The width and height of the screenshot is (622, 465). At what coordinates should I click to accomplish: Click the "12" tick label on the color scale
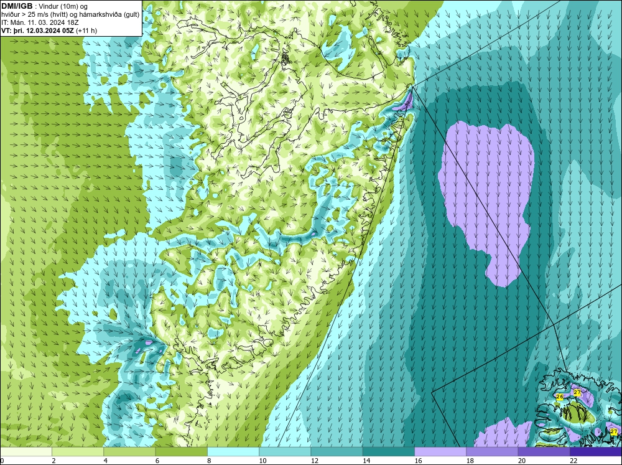315,461
